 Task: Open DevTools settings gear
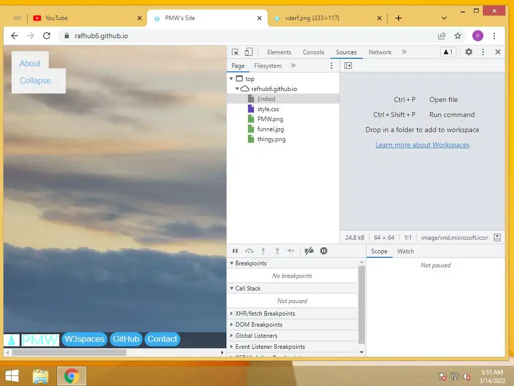coord(469,52)
